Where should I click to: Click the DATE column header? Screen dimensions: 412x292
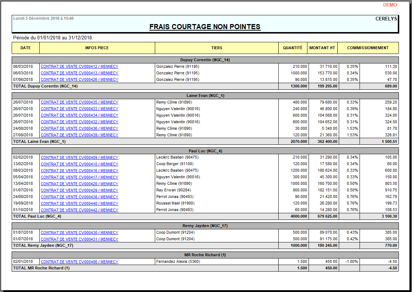25,48
